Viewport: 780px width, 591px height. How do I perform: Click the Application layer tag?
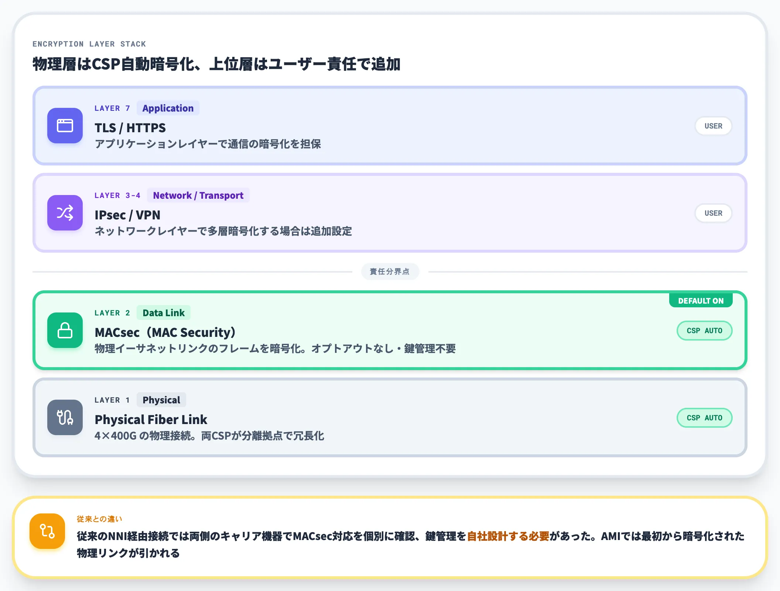click(168, 108)
